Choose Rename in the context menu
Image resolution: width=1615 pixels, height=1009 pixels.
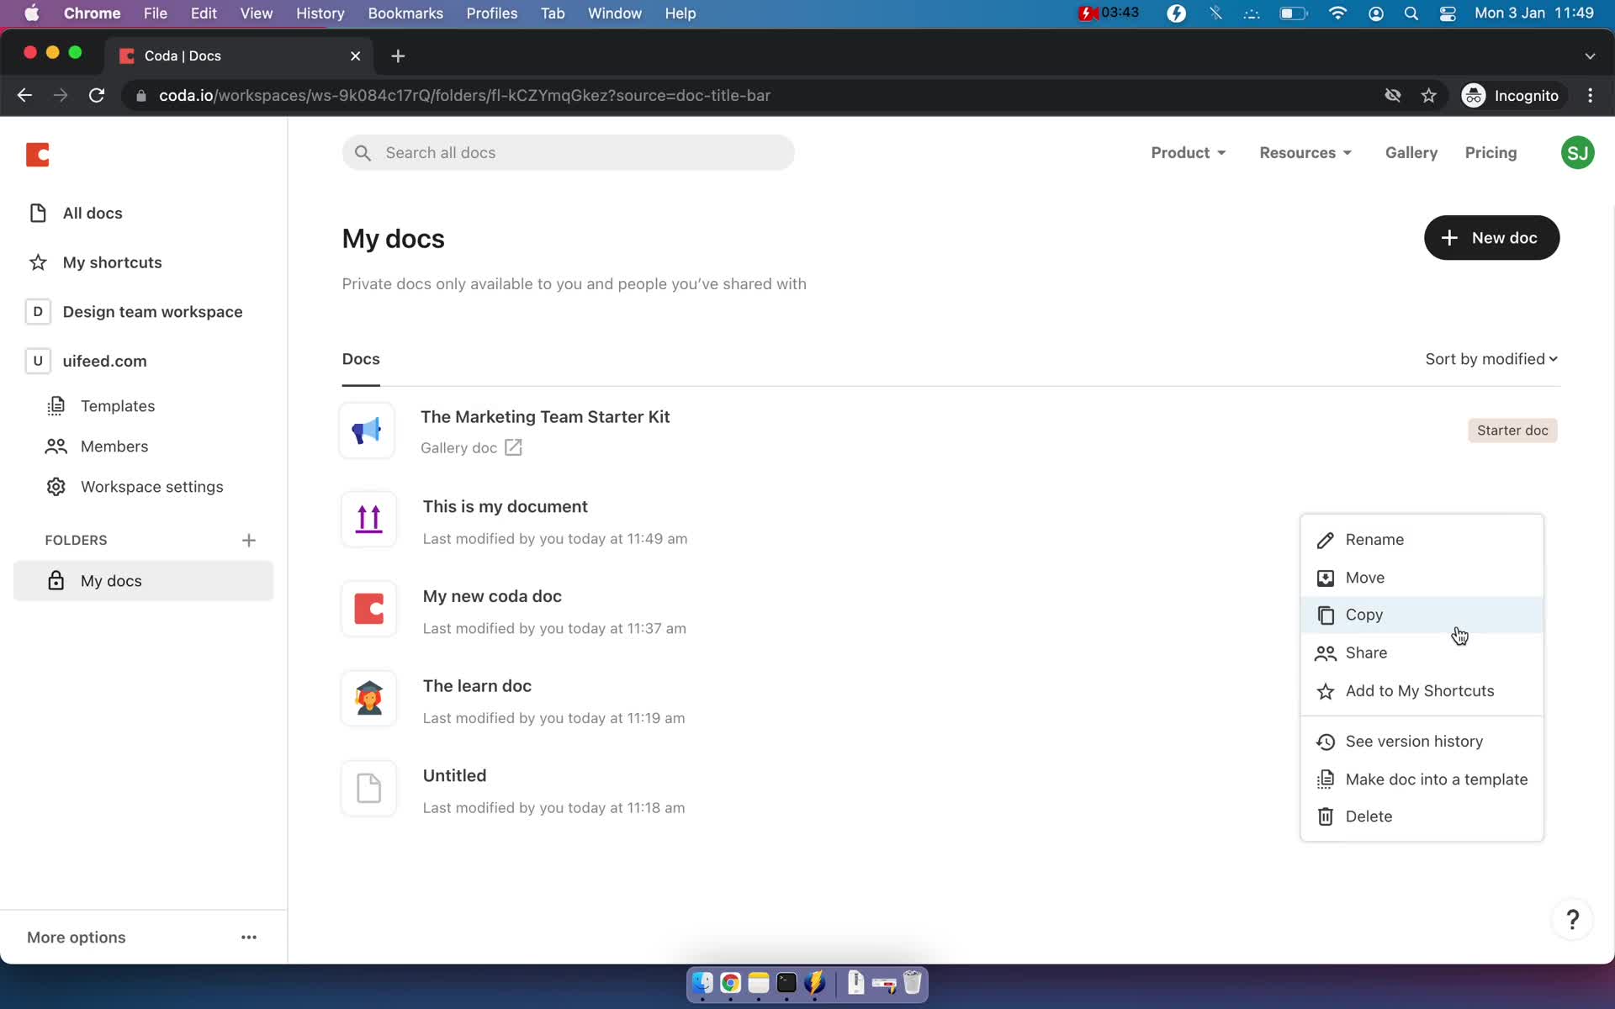pyautogui.click(x=1422, y=540)
